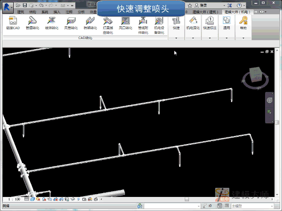The height and width of the screenshot is (211, 282).
Task: Open the Revit application menu button
Action: coord(8,8)
